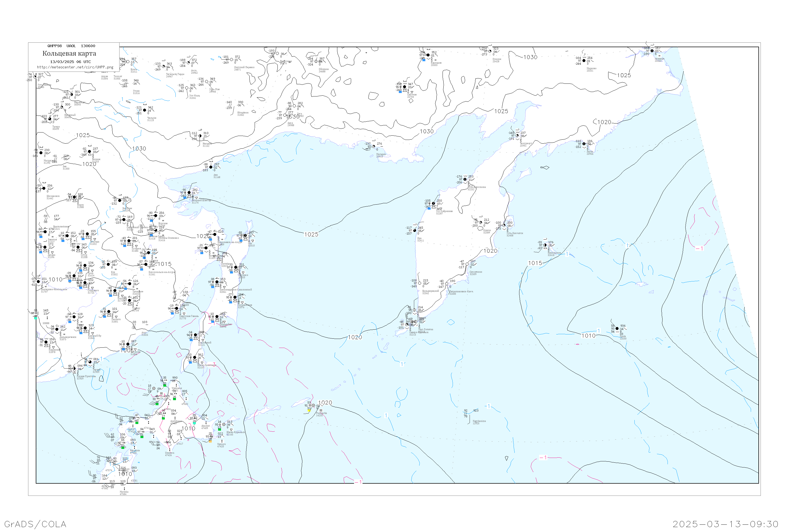Click the 1025 isobar label near Тында
Screen dimensions: 795x530
pos(83,135)
